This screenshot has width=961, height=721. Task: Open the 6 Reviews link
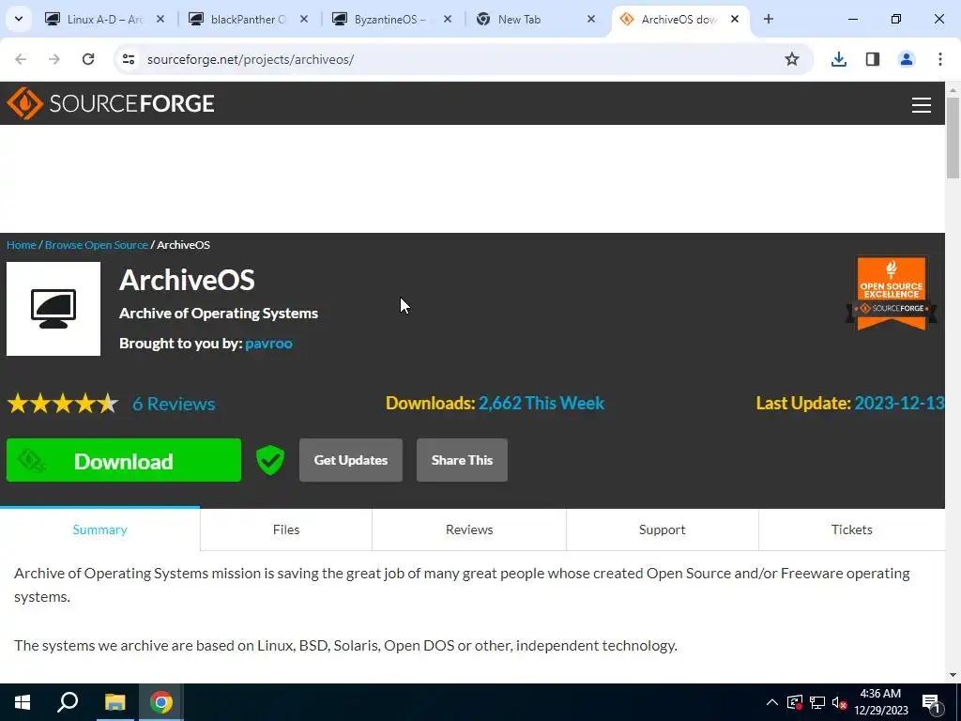click(174, 404)
